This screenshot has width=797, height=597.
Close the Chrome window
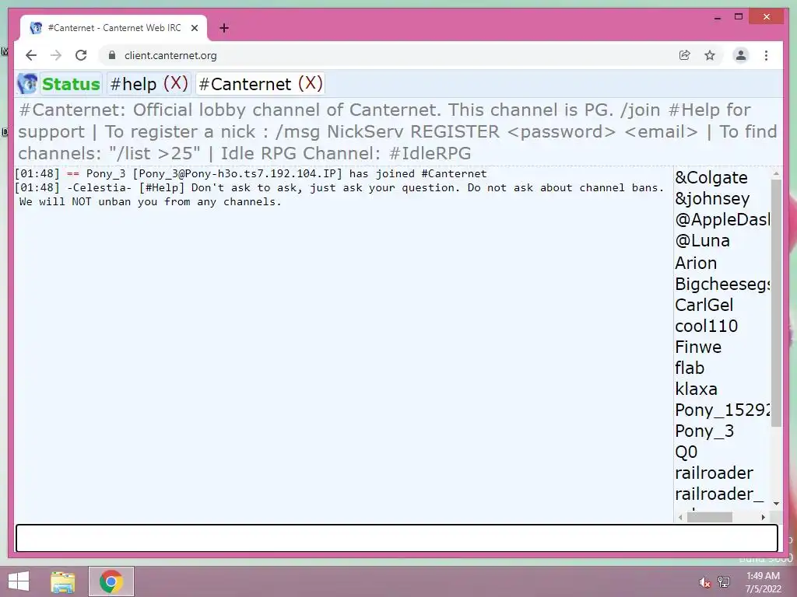pos(767,17)
